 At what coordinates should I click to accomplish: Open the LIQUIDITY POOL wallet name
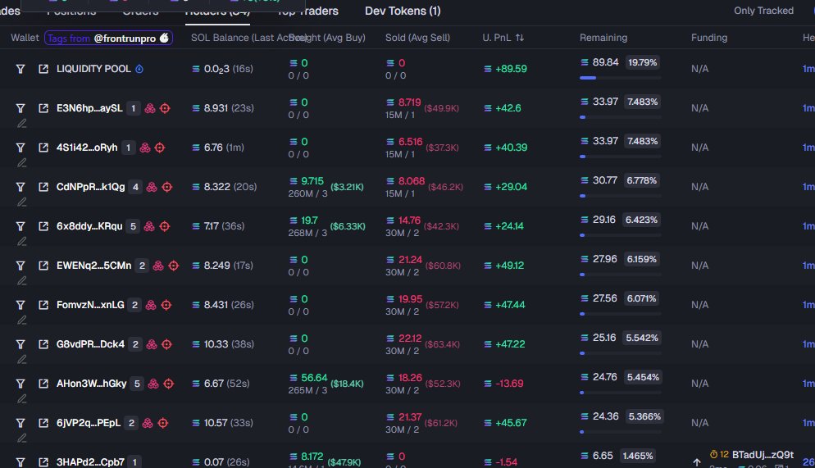(93, 69)
